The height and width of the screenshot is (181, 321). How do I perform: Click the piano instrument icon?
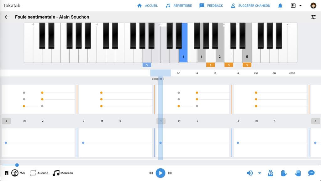click(x=293, y=6)
